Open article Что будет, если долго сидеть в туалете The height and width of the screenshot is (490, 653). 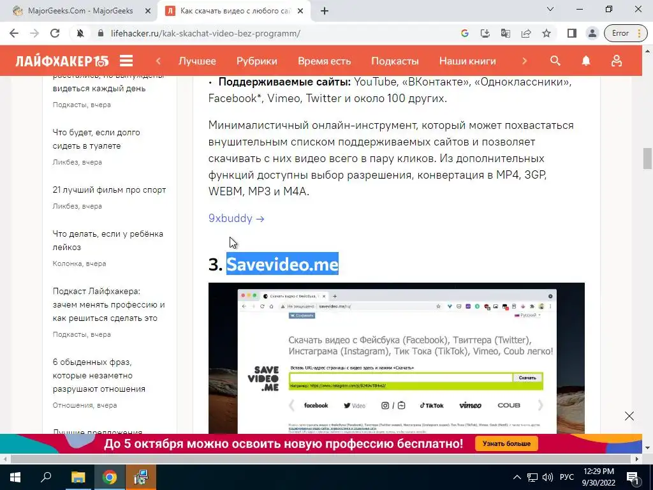(x=96, y=139)
